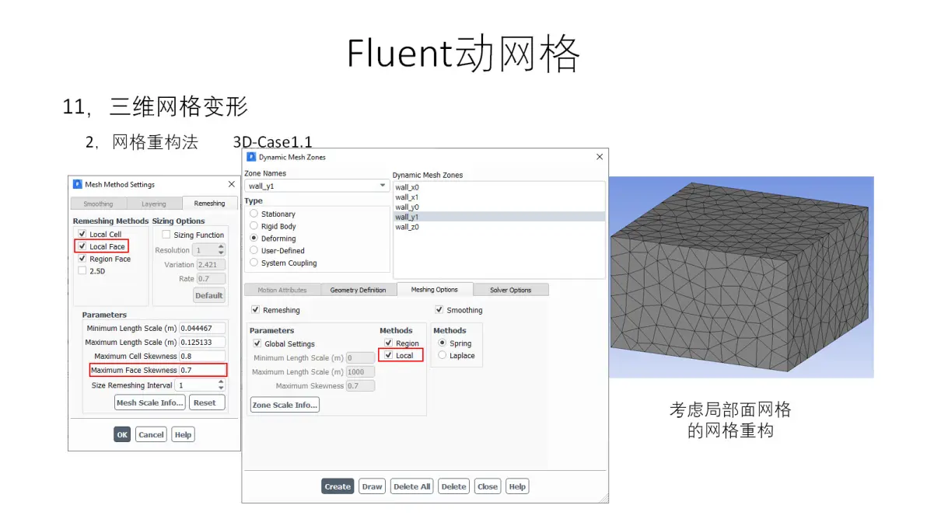927x519 pixels.
Task: Toggle the Region method checkbox
Action: point(388,343)
